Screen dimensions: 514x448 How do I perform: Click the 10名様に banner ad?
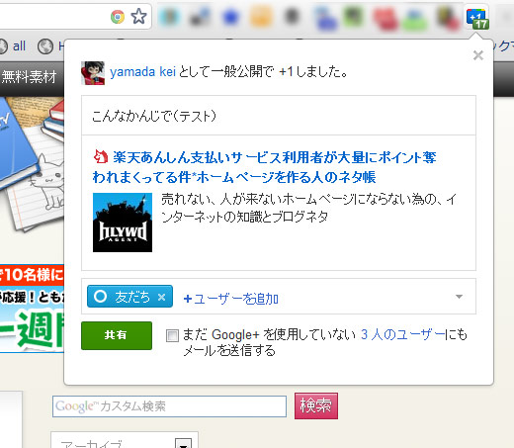click(32, 309)
